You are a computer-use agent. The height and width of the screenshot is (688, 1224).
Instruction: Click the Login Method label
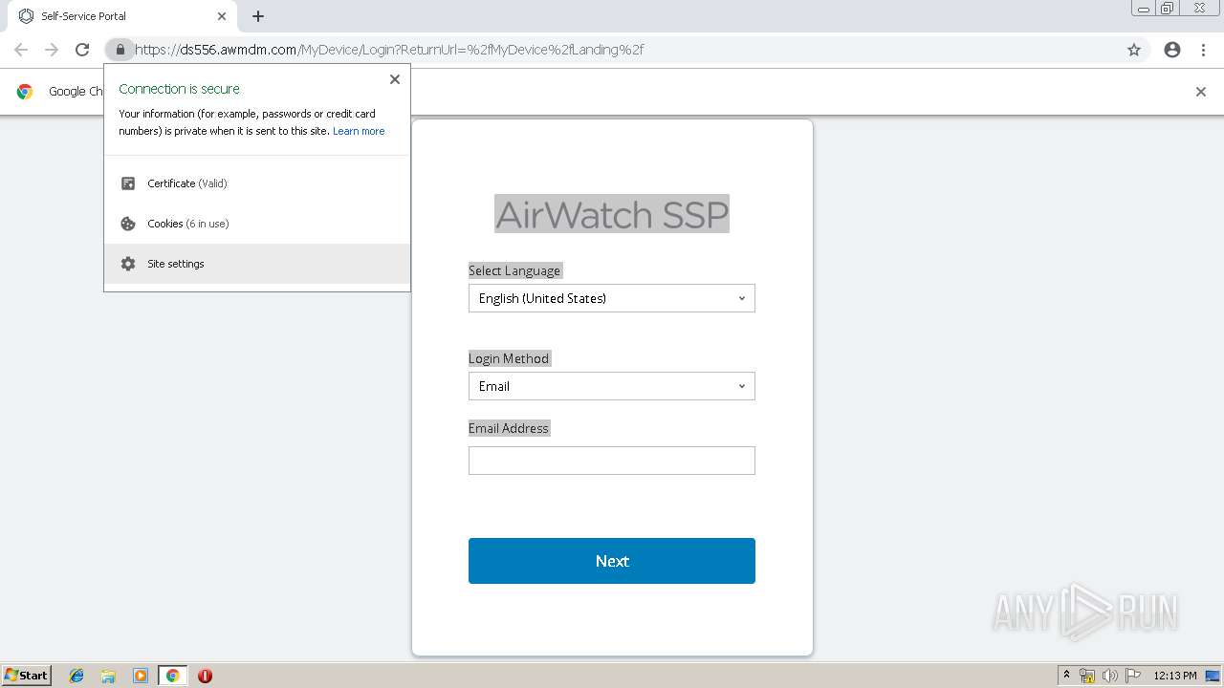point(509,358)
